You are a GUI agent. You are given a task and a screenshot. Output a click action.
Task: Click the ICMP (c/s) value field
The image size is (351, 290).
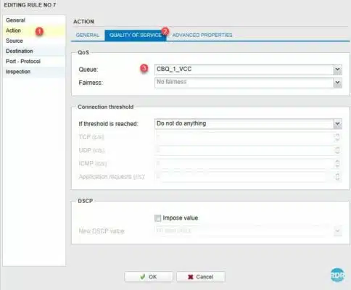[x=244, y=164]
